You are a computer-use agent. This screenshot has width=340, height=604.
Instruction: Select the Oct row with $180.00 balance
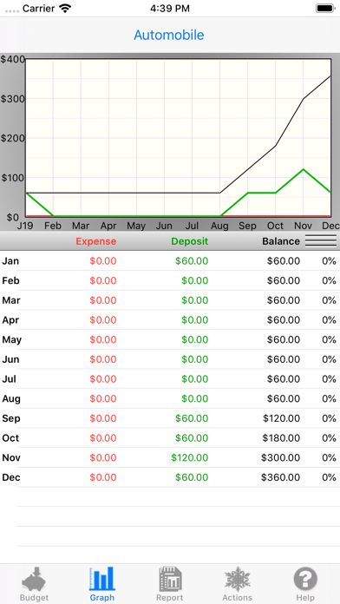click(170, 438)
